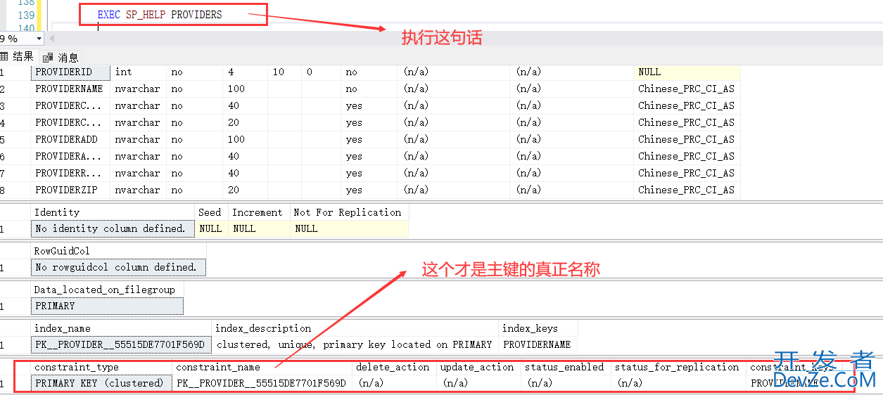Click the Seed column header
This screenshot has width=883, height=395.
tap(211, 212)
